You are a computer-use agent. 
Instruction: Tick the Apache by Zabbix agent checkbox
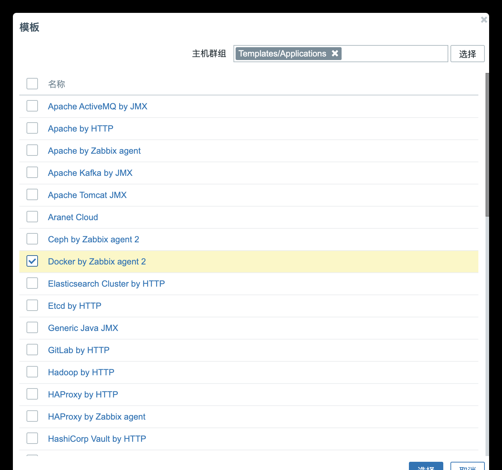32,150
